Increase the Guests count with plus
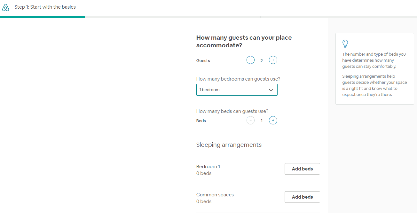Screen dimensions: 417x213 273,60
